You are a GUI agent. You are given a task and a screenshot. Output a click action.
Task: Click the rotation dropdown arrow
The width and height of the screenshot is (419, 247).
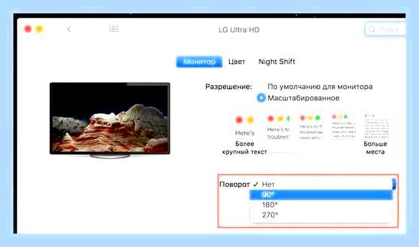[394, 184]
